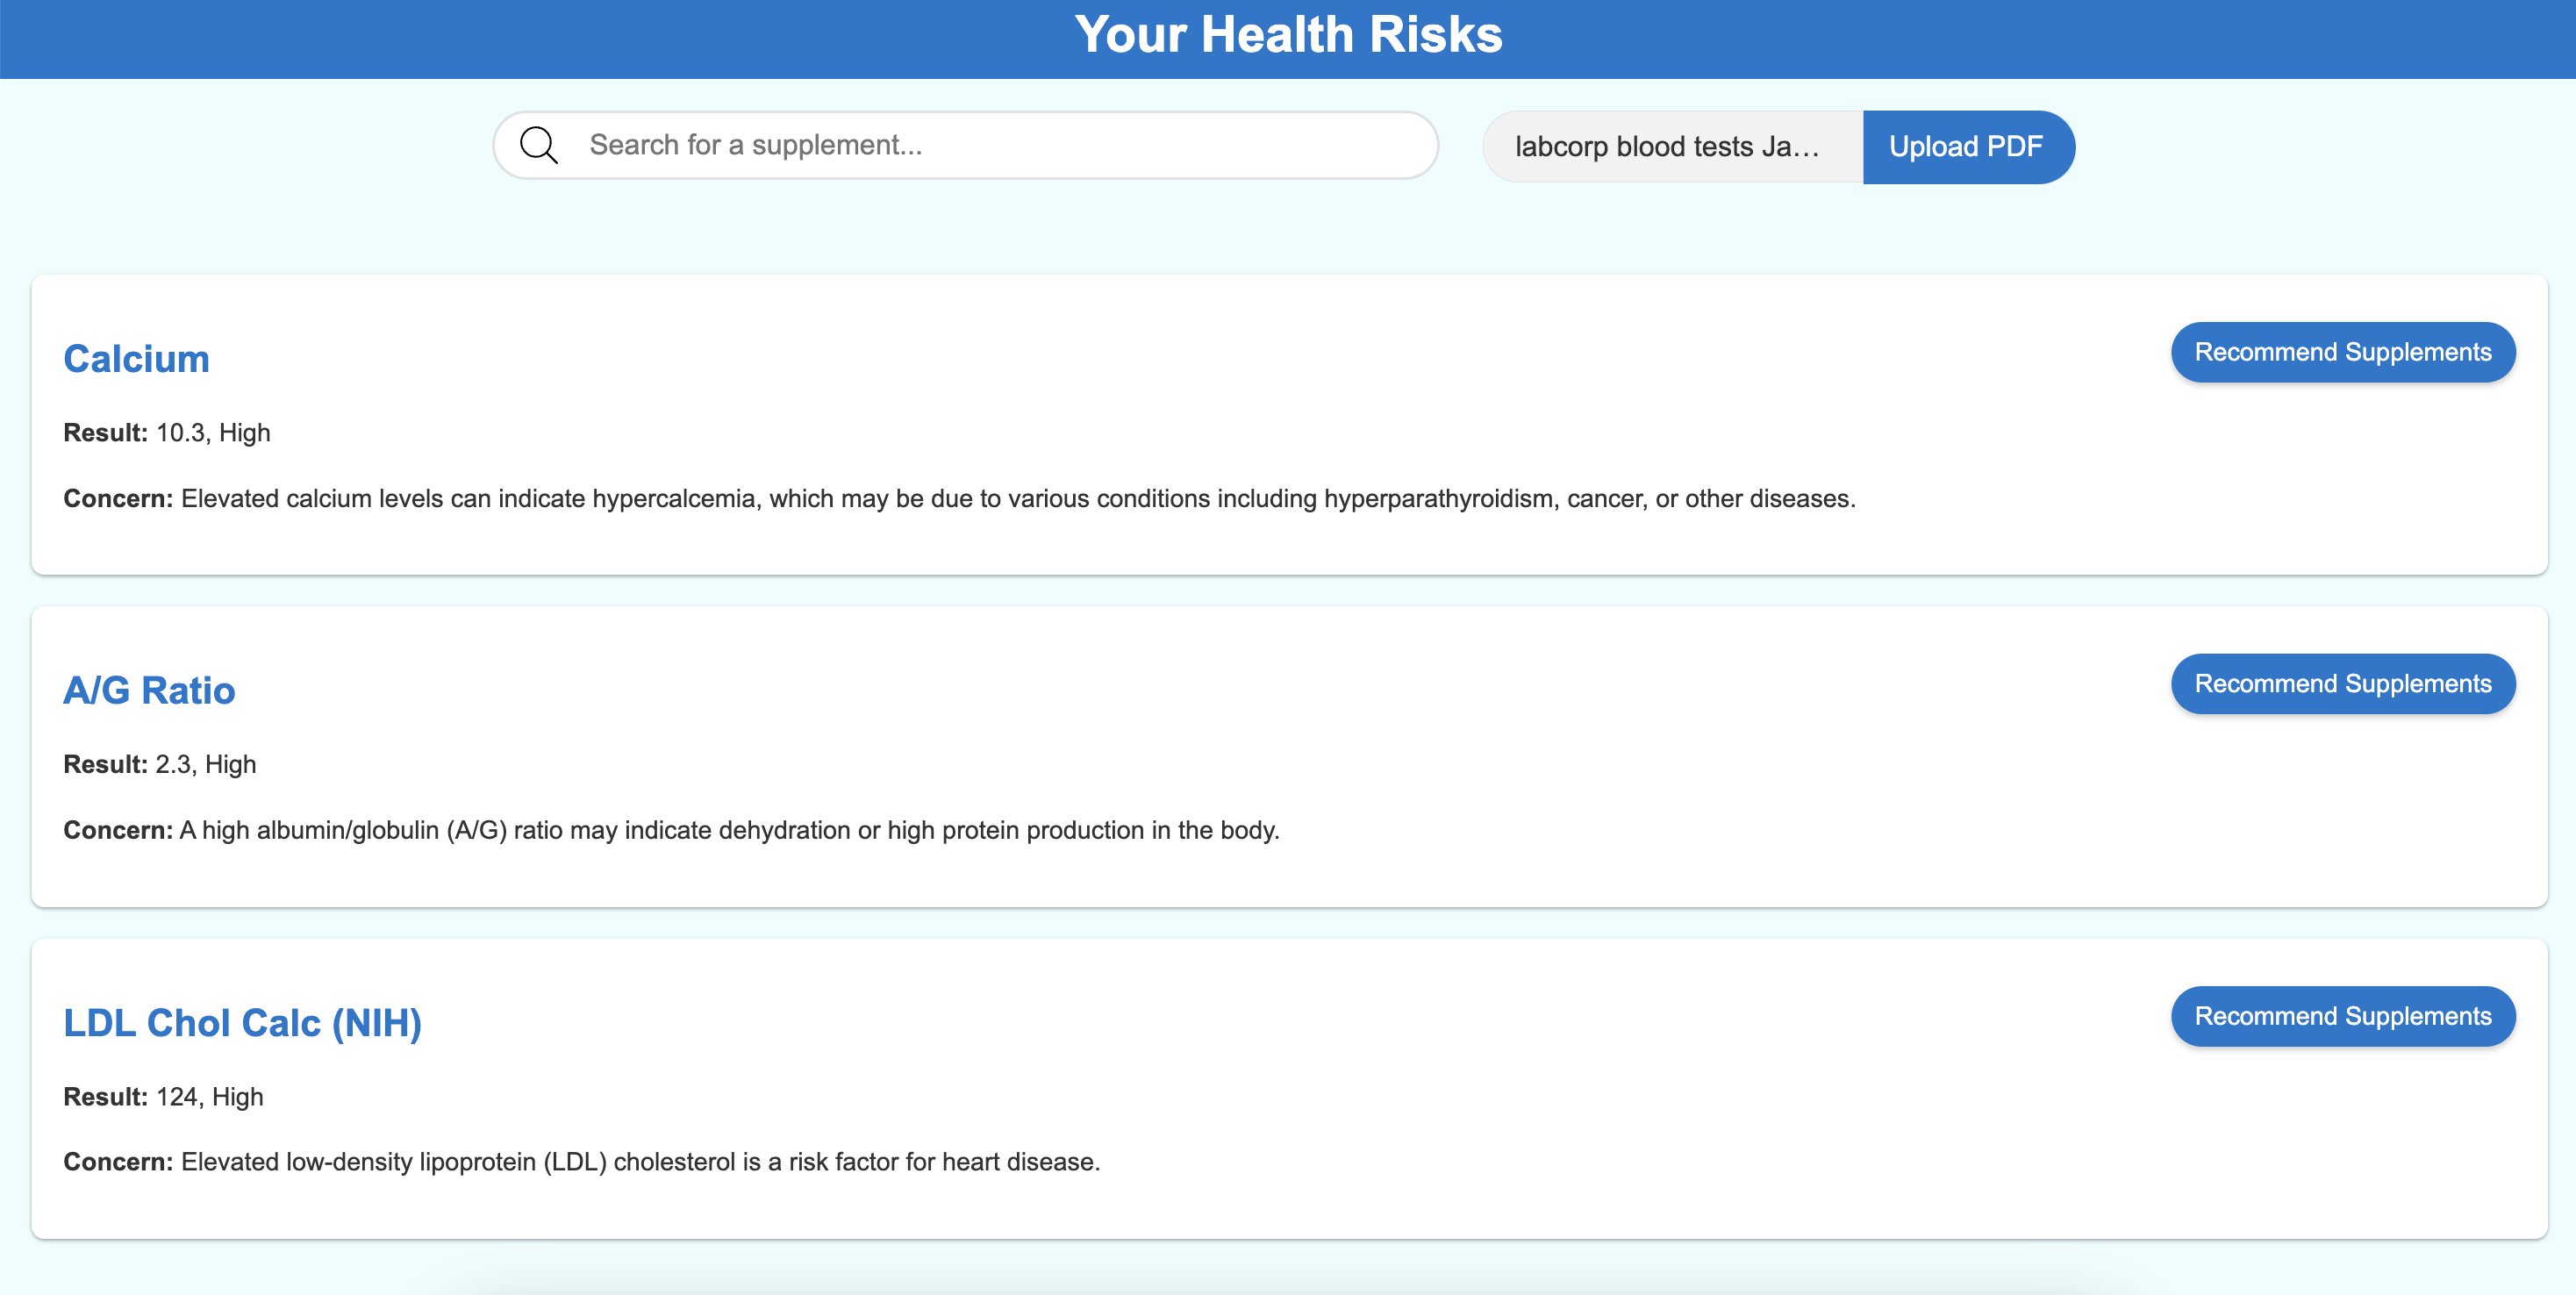Click the Calcium hypercalcemia concern text
Screen dimensions: 2576x1295
pos(1017,499)
